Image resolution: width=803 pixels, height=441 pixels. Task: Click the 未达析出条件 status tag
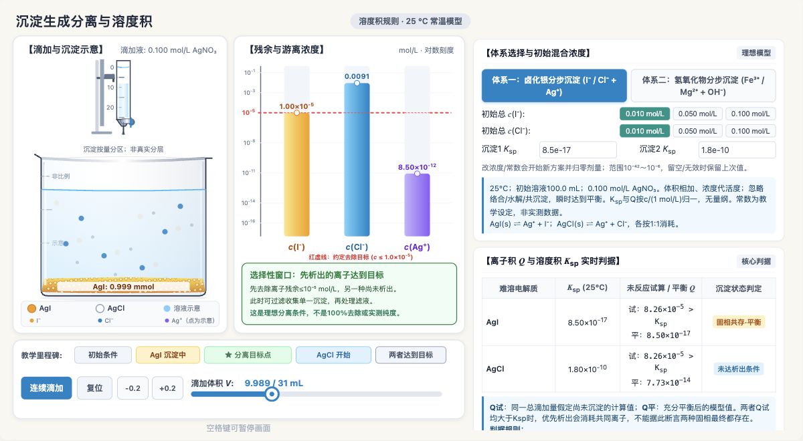(x=740, y=369)
